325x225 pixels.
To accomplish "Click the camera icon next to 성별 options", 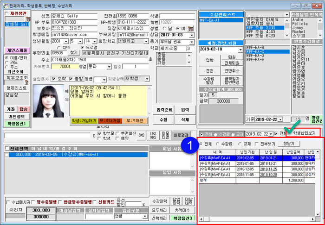I will tap(191, 28).
